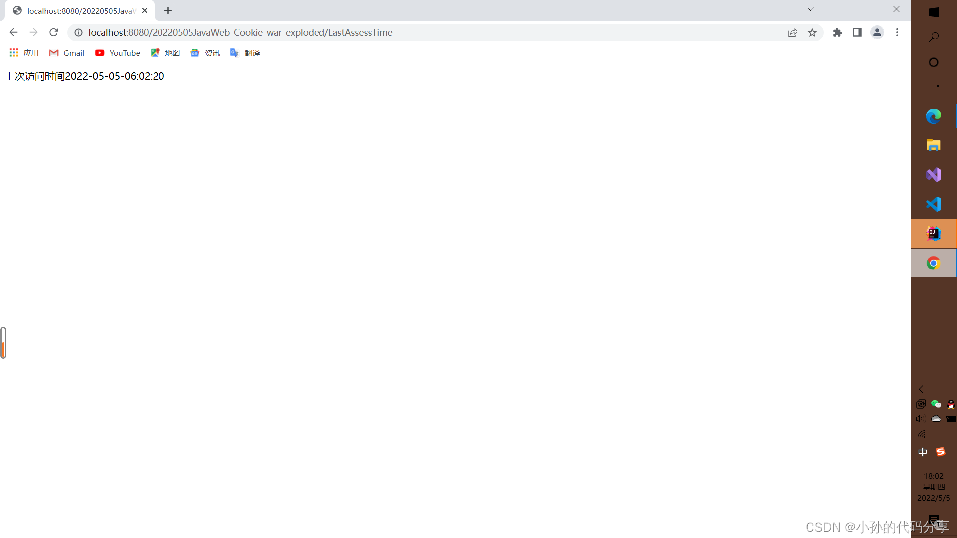Open the 翻译 bookmark
This screenshot has width=957, height=538.
tap(245, 53)
